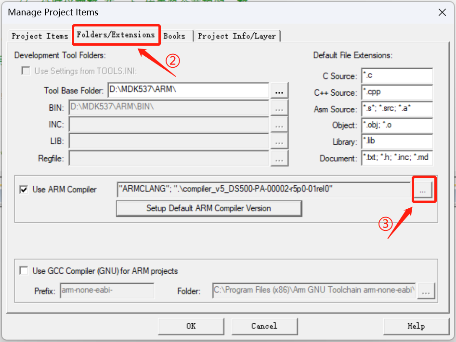Image resolution: width=456 pixels, height=342 pixels.
Task: Enable Use GCC Compiler (GNU) for ARM projects
Action: point(24,270)
